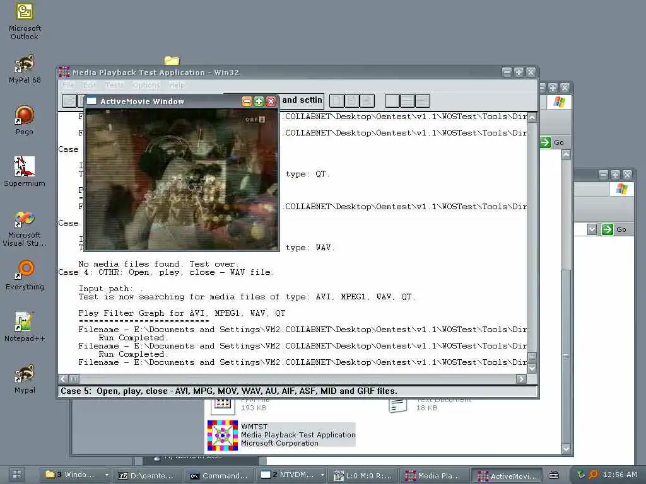Click the orange search icon in the system tray
This screenshot has width=646, height=484.
point(593,475)
